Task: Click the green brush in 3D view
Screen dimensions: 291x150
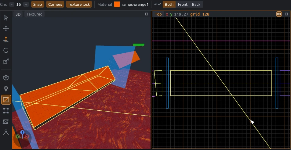Action: 139,45
